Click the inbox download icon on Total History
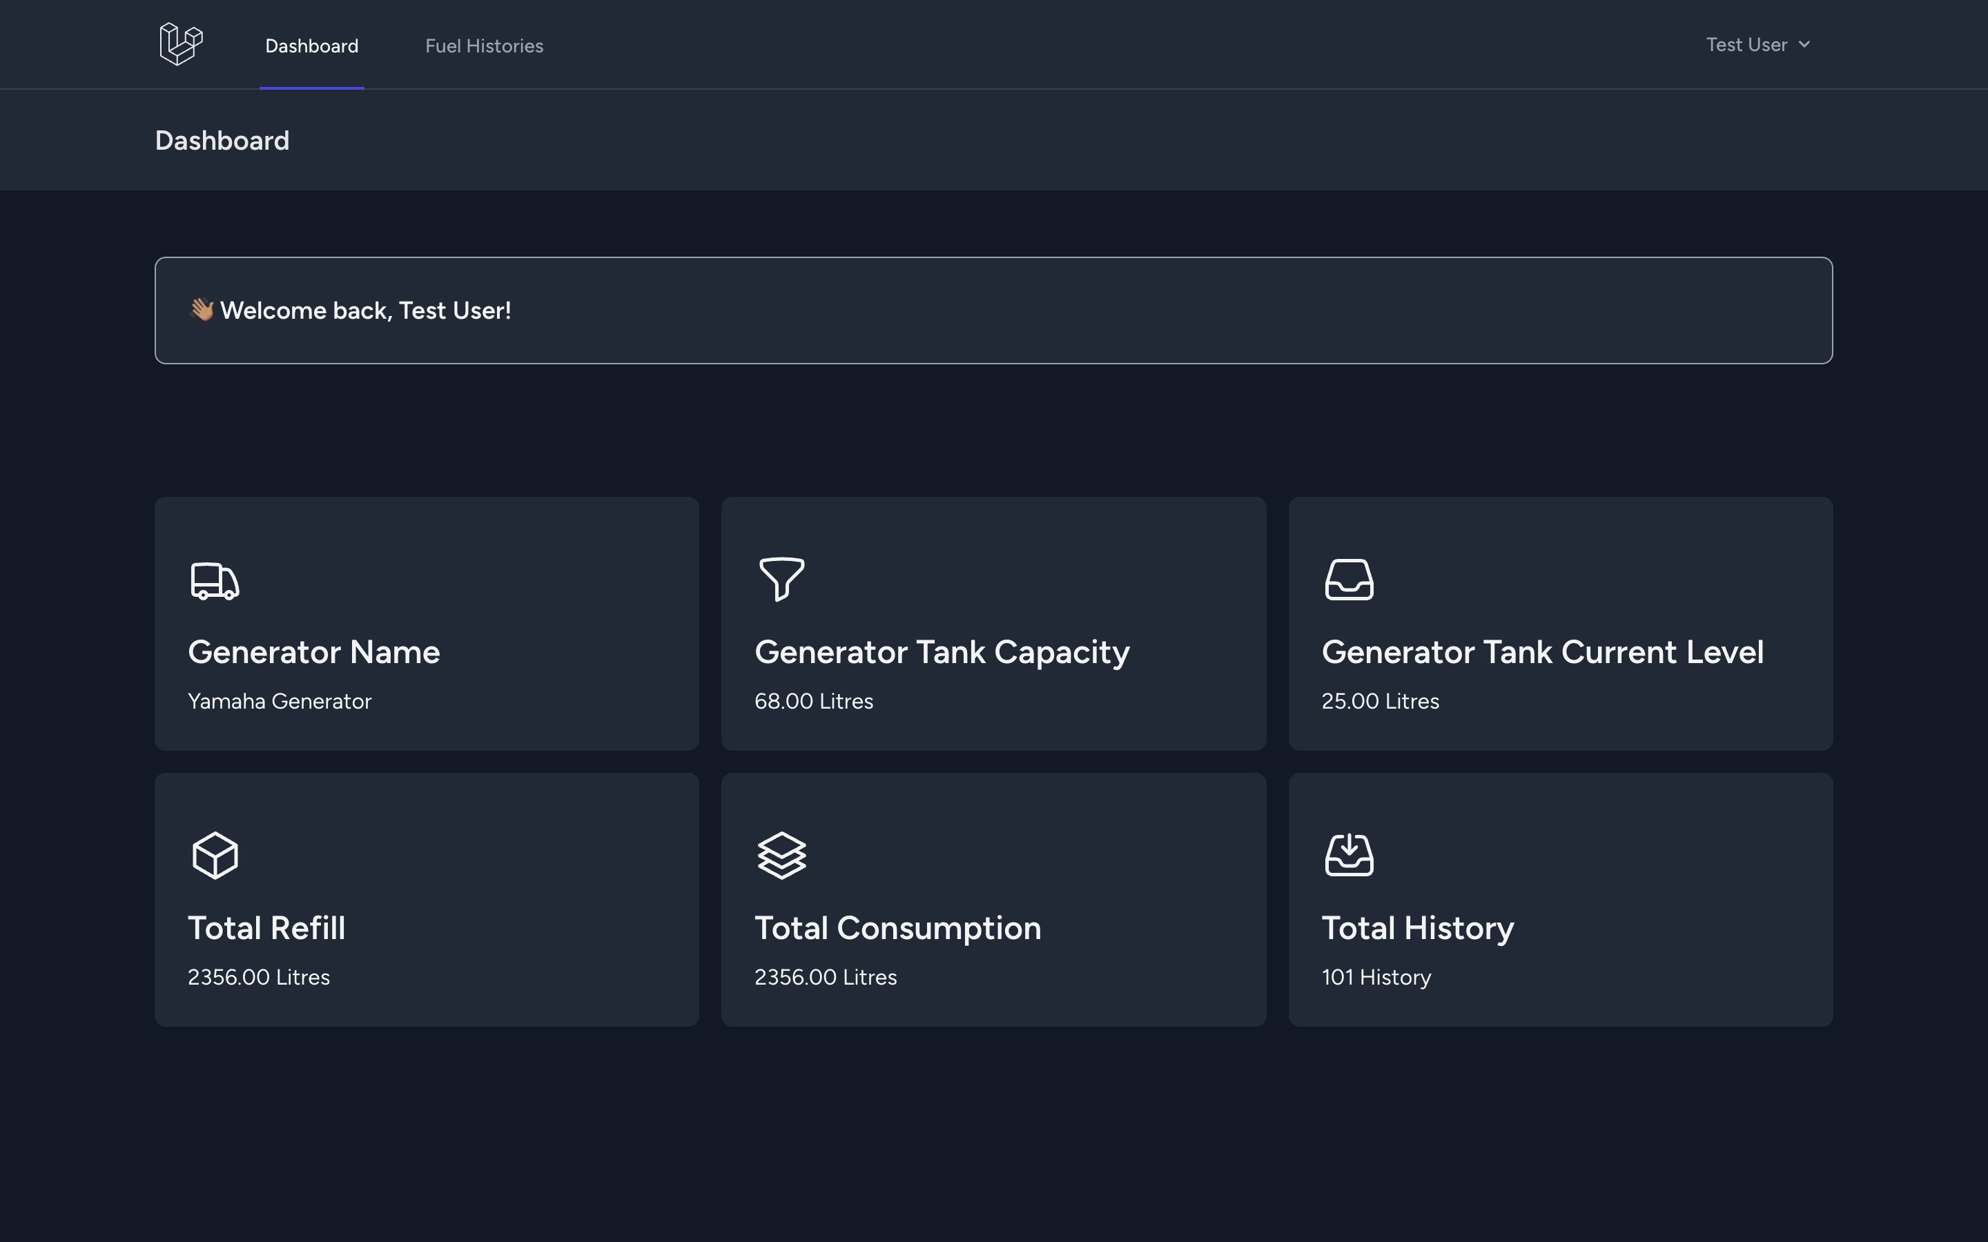 1348,855
